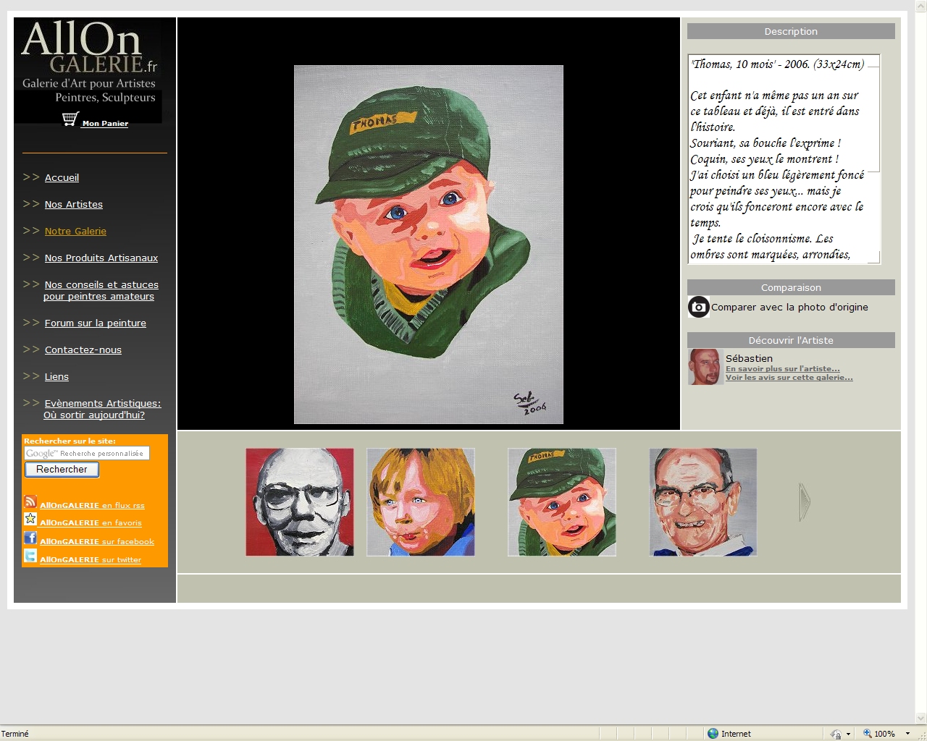Select the elderly man with glasses thumbnail
This screenshot has height=741, width=927.
(x=702, y=502)
